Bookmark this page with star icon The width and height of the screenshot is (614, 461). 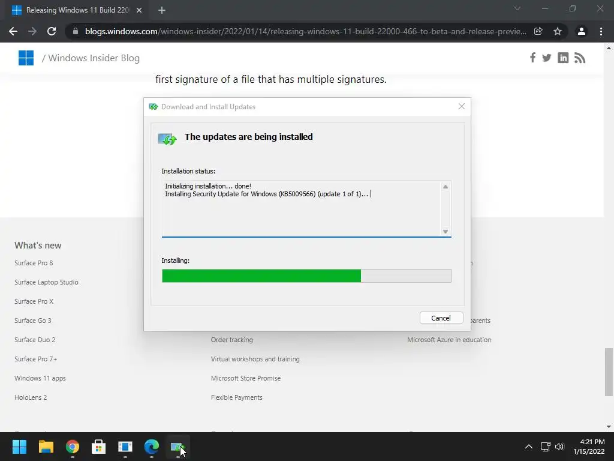(x=558, y=31)
